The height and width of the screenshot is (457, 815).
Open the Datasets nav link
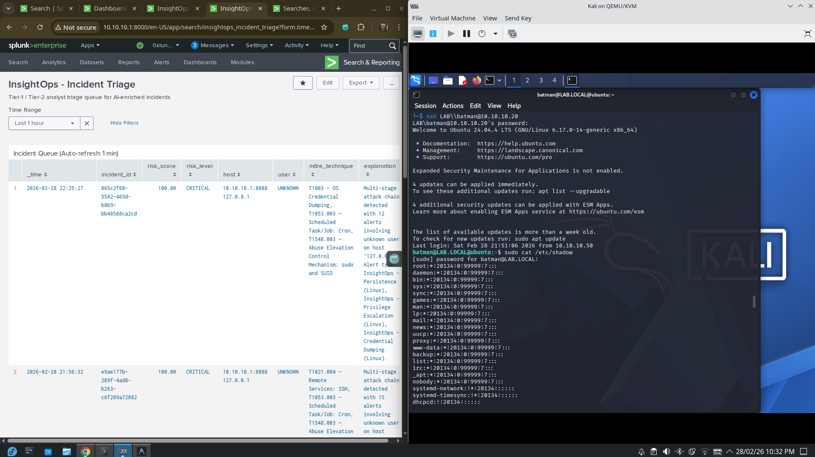coord(92,62)
